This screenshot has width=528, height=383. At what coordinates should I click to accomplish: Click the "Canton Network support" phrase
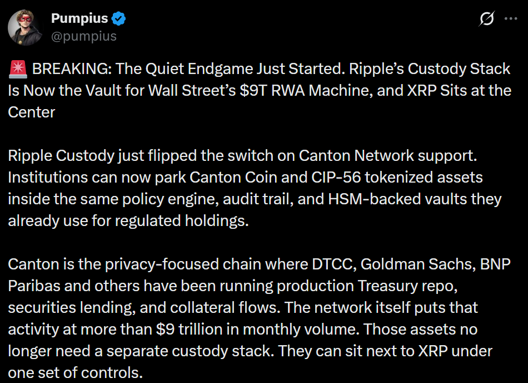387,156
